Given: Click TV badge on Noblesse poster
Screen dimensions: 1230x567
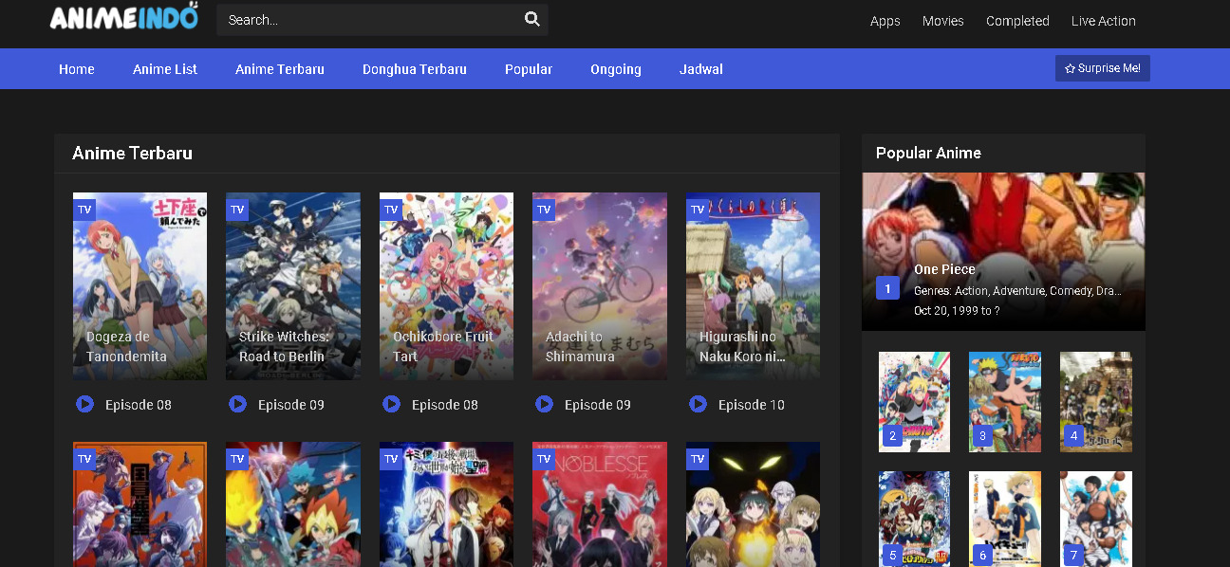Looking at the screenshot, I should 544,459.
